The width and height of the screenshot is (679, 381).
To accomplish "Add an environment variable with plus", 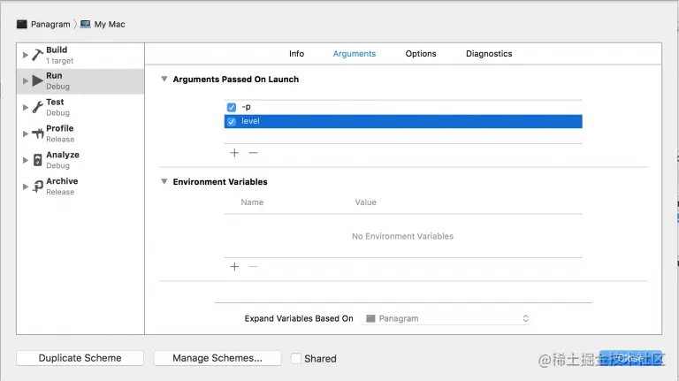I will [234, 267].
